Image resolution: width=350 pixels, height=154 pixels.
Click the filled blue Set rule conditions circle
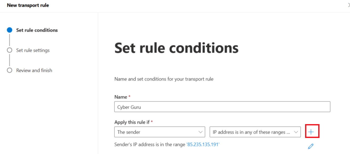point(9,30)
